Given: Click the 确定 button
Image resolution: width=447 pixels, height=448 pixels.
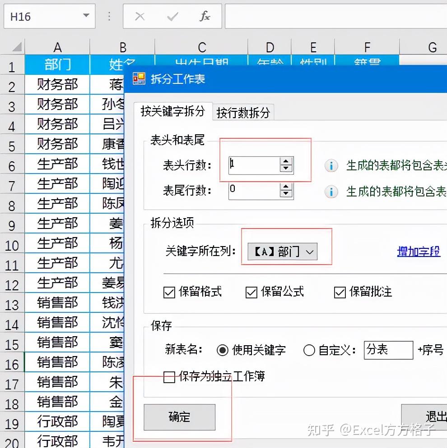Looking at the screenshot, I should (x=179, y=417).
